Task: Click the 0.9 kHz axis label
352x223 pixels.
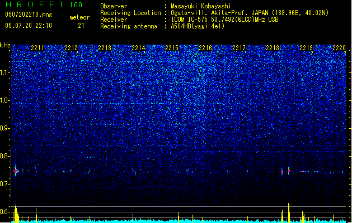Action: (4, 128)
